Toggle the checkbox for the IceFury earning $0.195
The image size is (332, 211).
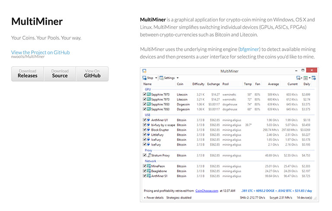(145, 144)
